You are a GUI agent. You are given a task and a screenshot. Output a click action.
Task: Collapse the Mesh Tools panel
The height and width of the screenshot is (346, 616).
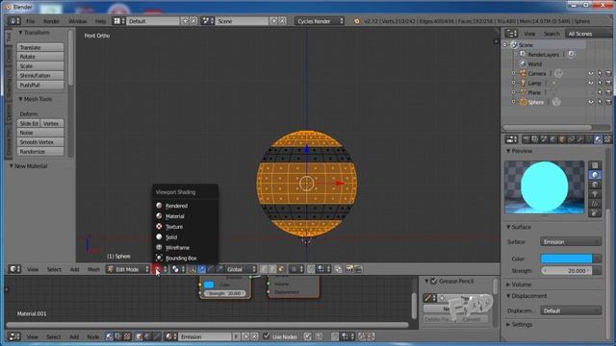coord(20,99)
